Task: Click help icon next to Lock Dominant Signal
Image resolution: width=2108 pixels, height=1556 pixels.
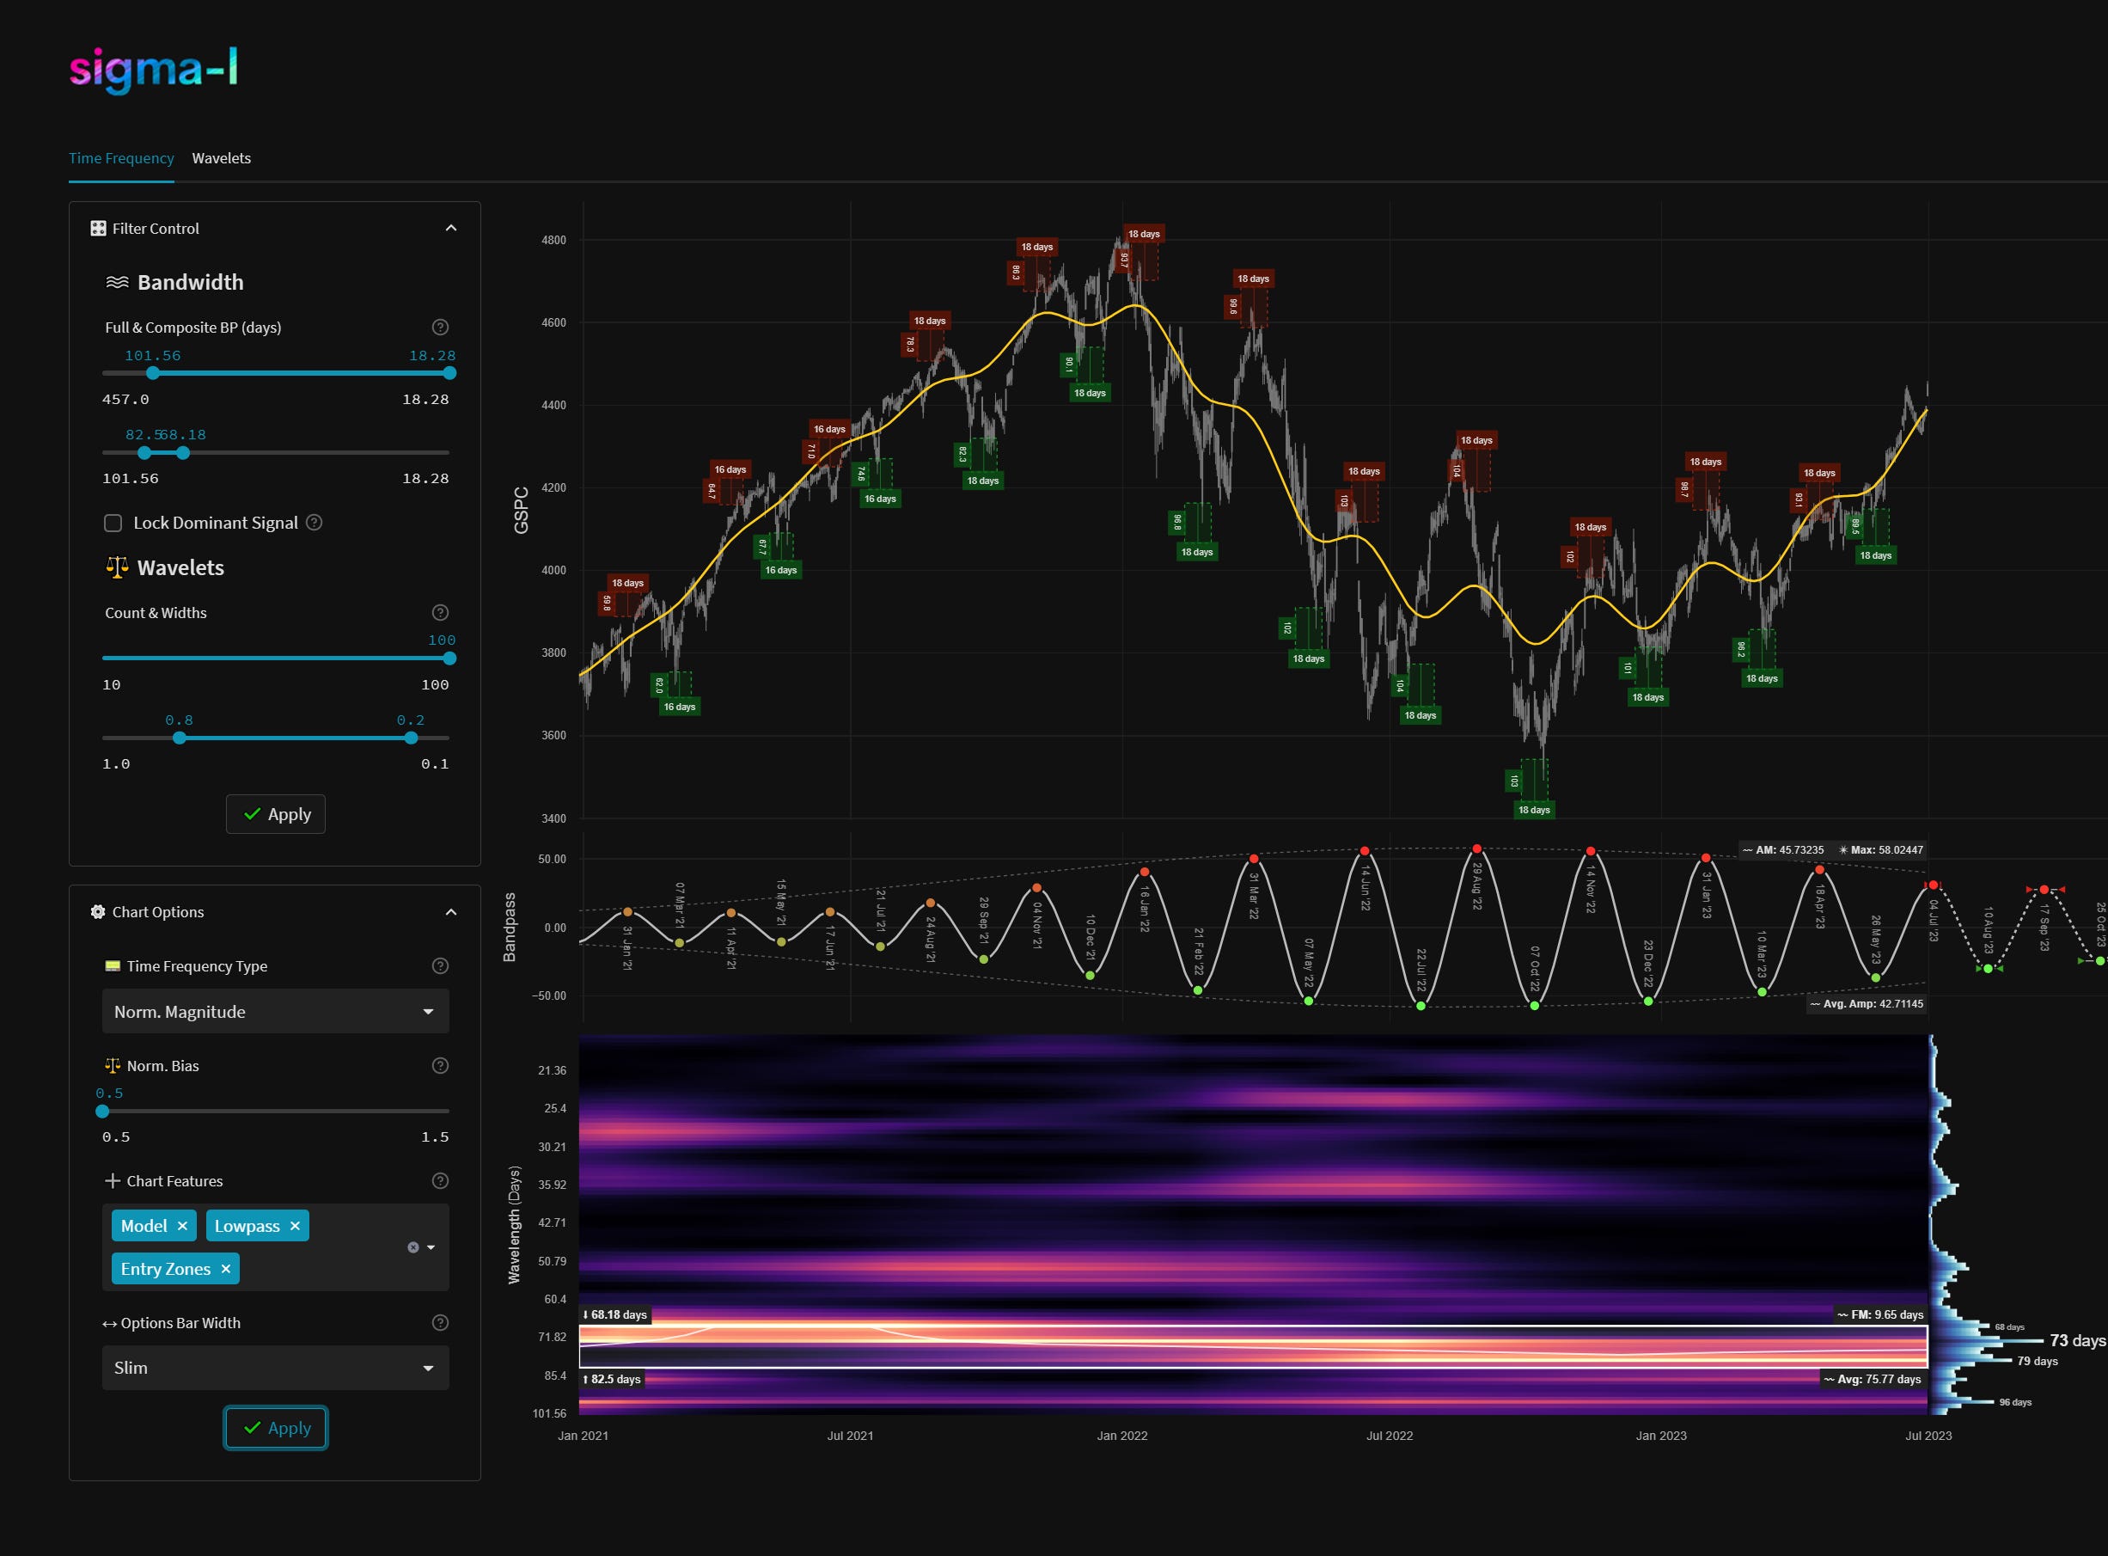Action: (315, 522)
